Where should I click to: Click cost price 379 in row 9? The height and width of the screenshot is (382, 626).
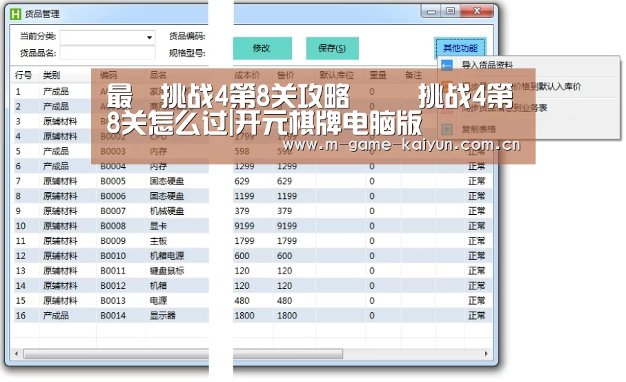[242, 211]
